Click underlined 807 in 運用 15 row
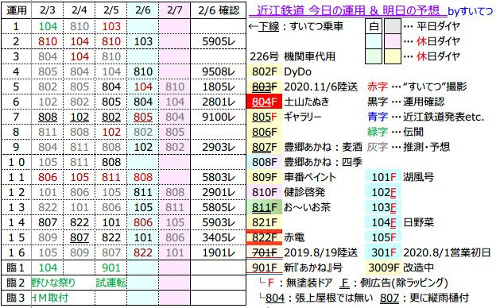Viewport: 500px width, 308px height. (79, 237)
